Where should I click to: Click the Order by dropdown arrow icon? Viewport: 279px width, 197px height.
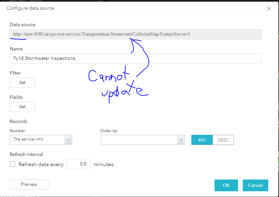click(181, 140)
